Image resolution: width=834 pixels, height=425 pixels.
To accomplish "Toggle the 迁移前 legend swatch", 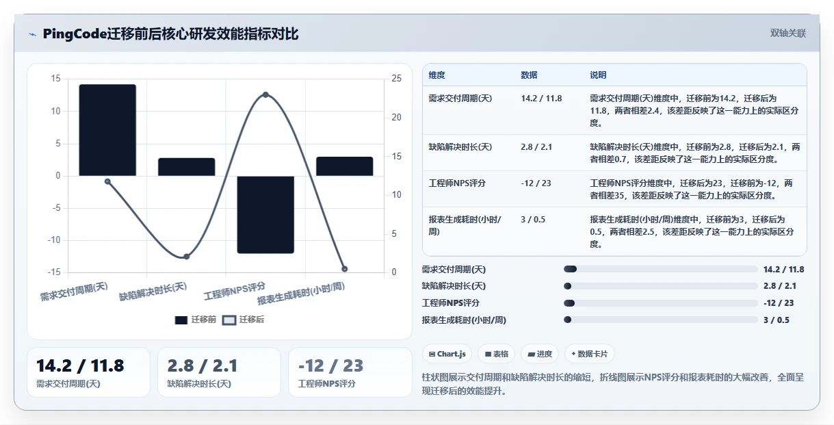I will coord(181,320).
